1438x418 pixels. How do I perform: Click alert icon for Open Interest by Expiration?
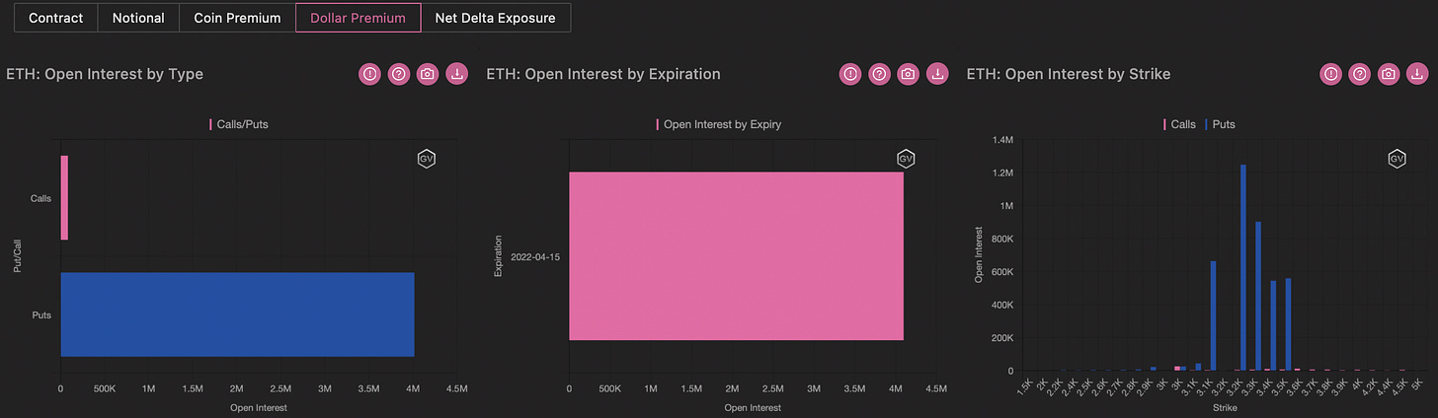point(850,74)
